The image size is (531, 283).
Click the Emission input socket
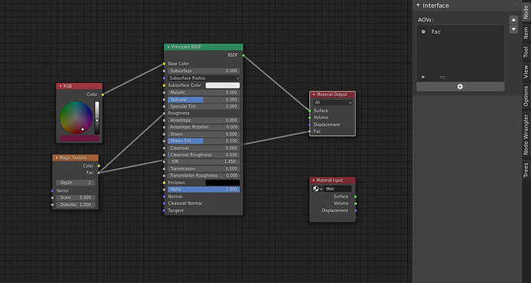164,183
